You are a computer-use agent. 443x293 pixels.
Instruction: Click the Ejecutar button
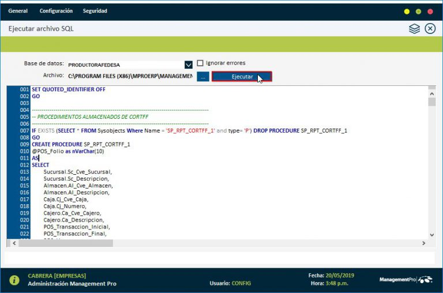[x=242, y=77]
